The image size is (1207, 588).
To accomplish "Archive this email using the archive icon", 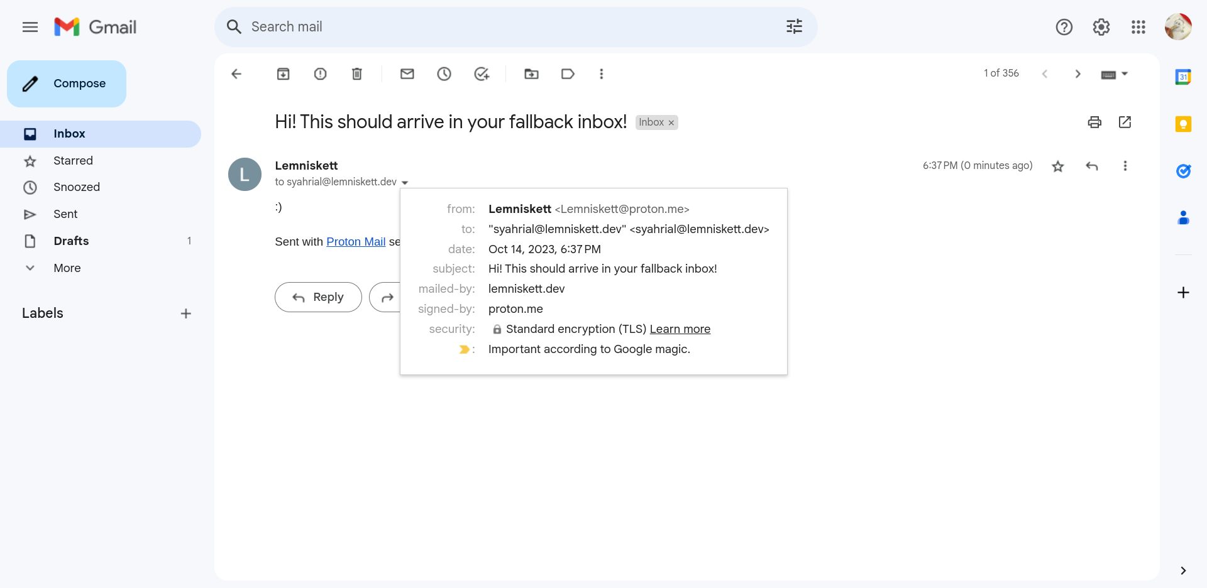I will click(x=284, y=74).
